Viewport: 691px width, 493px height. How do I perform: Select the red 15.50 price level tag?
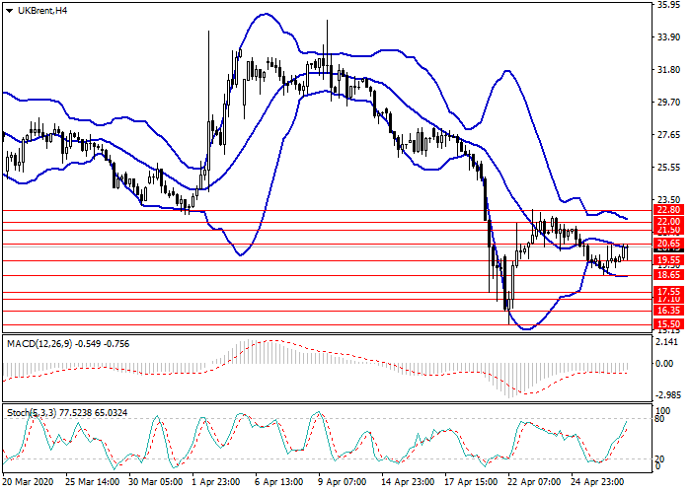point(668,323)
